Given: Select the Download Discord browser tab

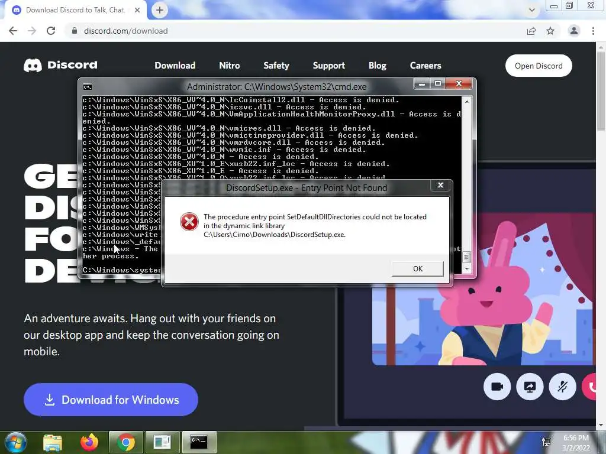Looking at the screenshot, I should [76, 10].
